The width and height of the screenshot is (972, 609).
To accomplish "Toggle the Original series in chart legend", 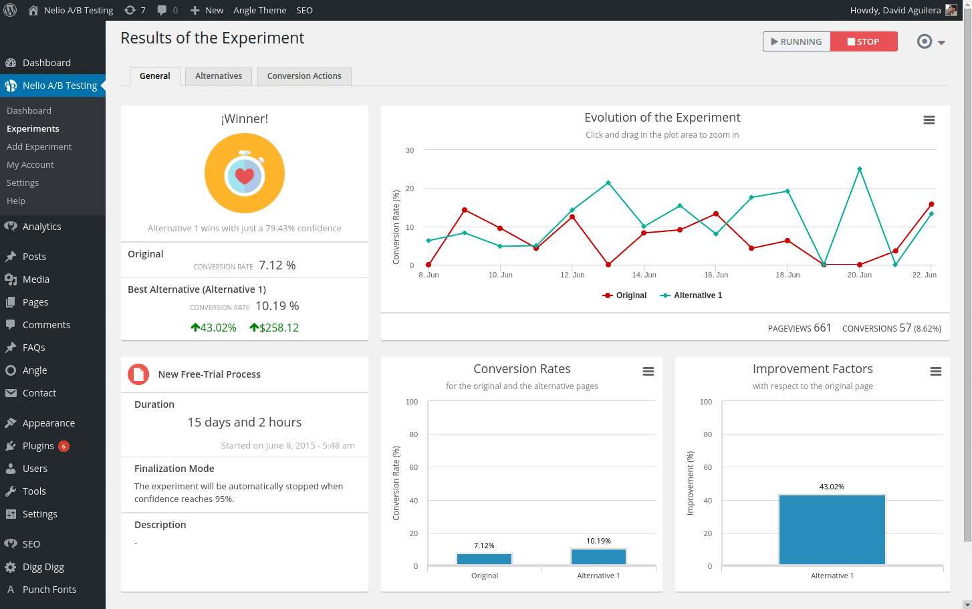I will 624,295.
